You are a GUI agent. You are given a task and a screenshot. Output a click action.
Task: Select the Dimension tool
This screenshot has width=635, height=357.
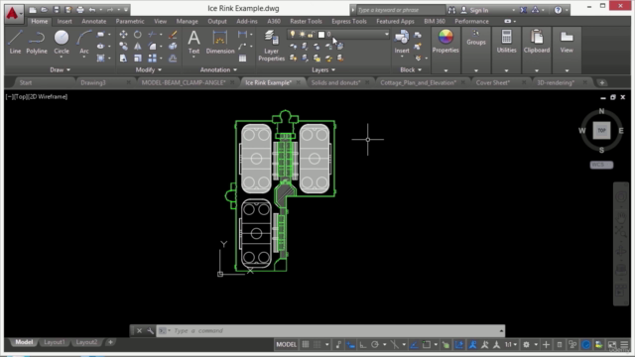[220, 42]
